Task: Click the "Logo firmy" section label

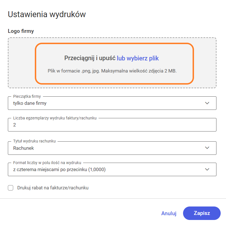Action: pyautogui.click(x=21, y=31)
